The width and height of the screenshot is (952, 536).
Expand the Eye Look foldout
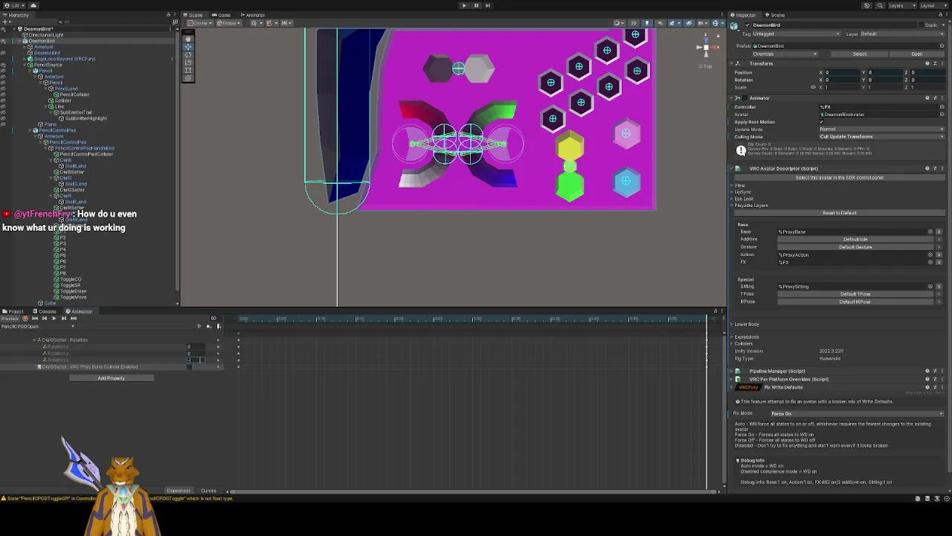[732, 199]
